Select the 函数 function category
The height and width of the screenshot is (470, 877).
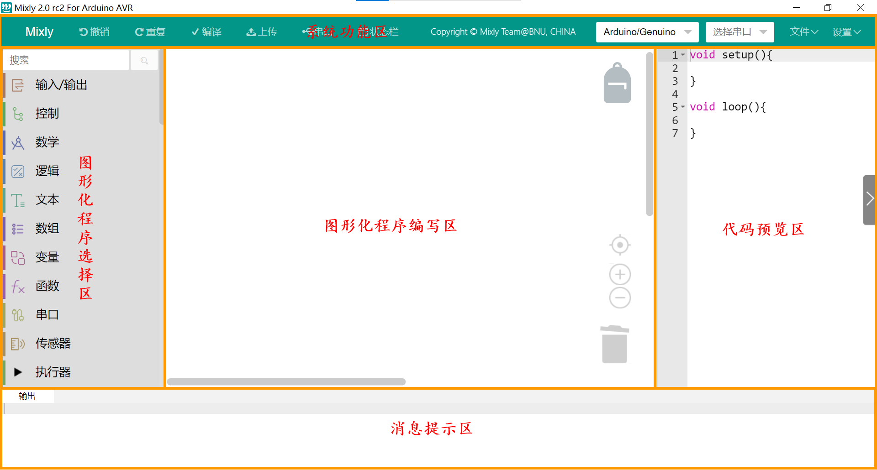(48, 286)
